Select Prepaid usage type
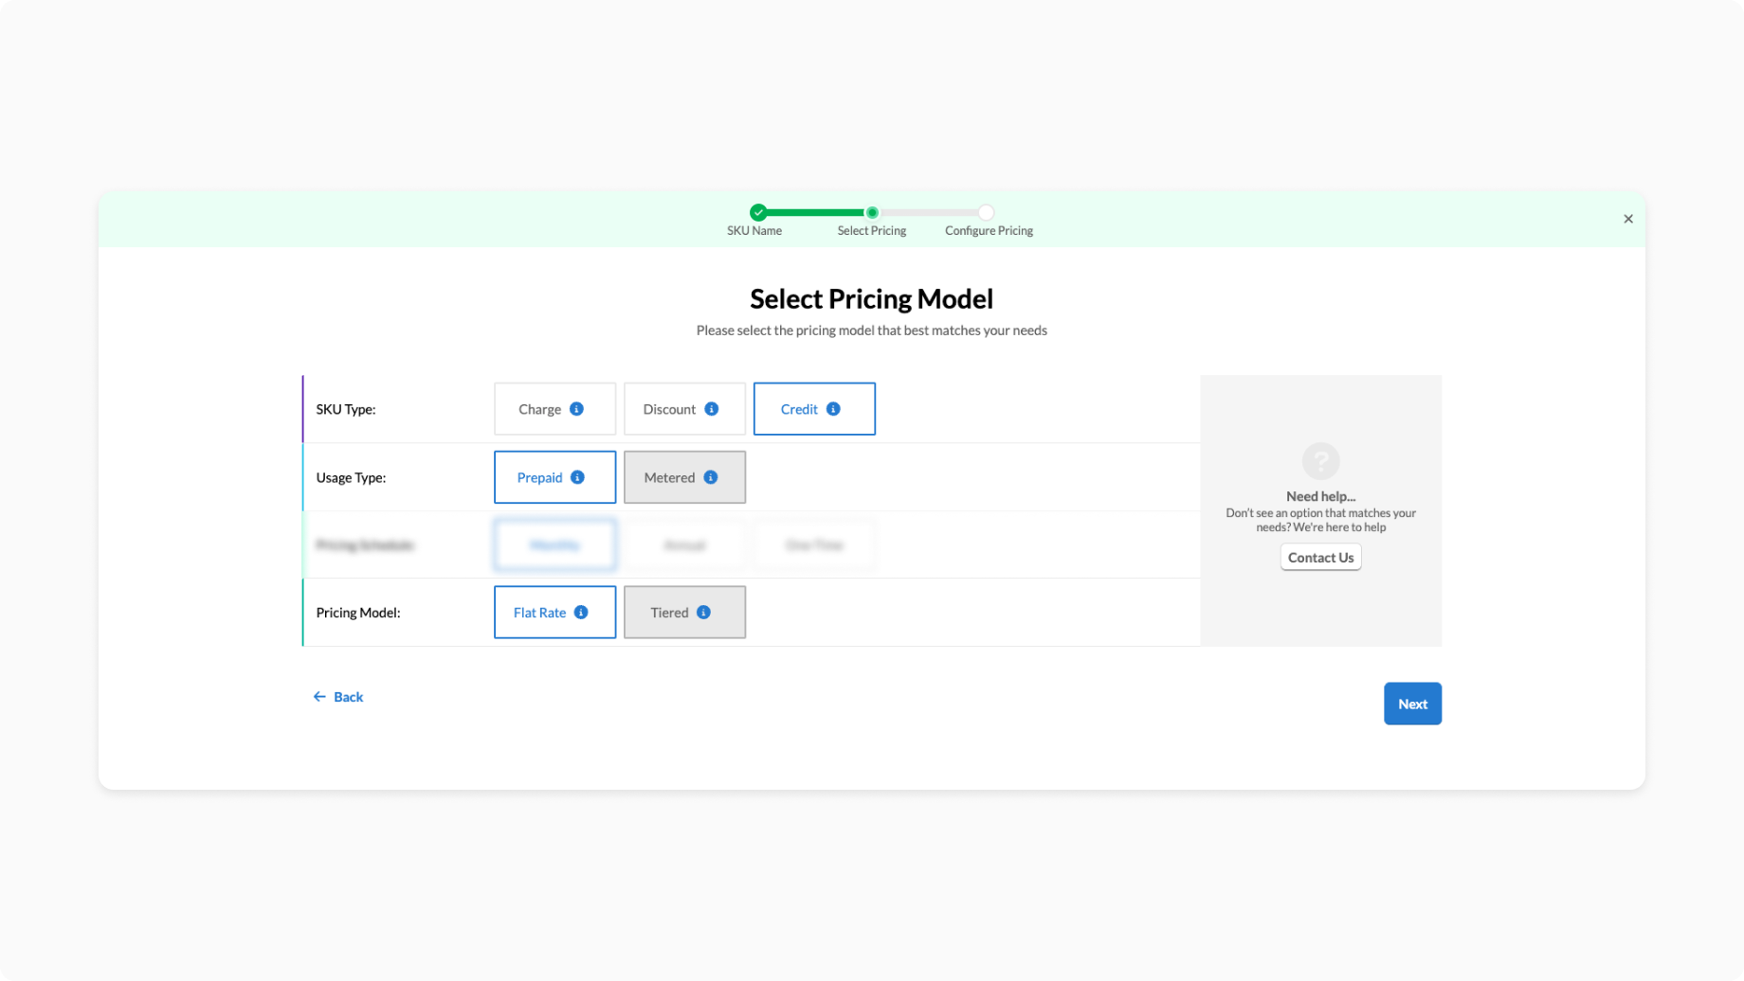This screenshot has width=1744, height=981. (x=539, y=477)
